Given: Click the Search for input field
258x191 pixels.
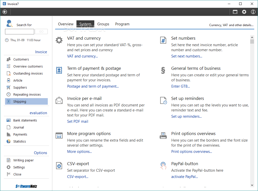Looking at the screenshot, I should pos(20,32).
